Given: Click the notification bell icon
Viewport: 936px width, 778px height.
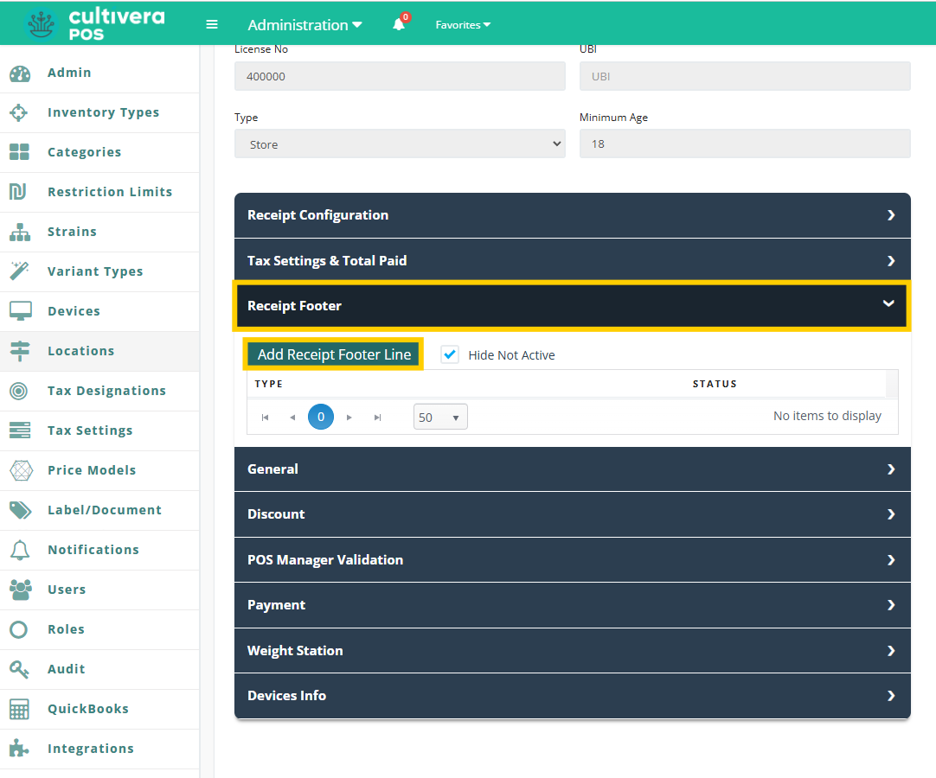Looking at the screenshot, I should coord(399,25).
